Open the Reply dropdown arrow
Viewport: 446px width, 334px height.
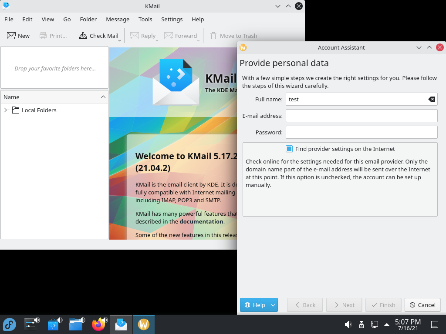point(157,40)
